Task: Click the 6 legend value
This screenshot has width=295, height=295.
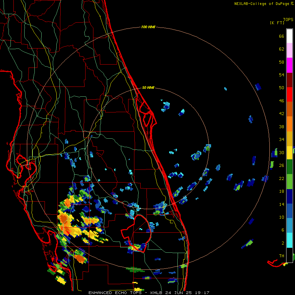Action: tap(283, 230)
